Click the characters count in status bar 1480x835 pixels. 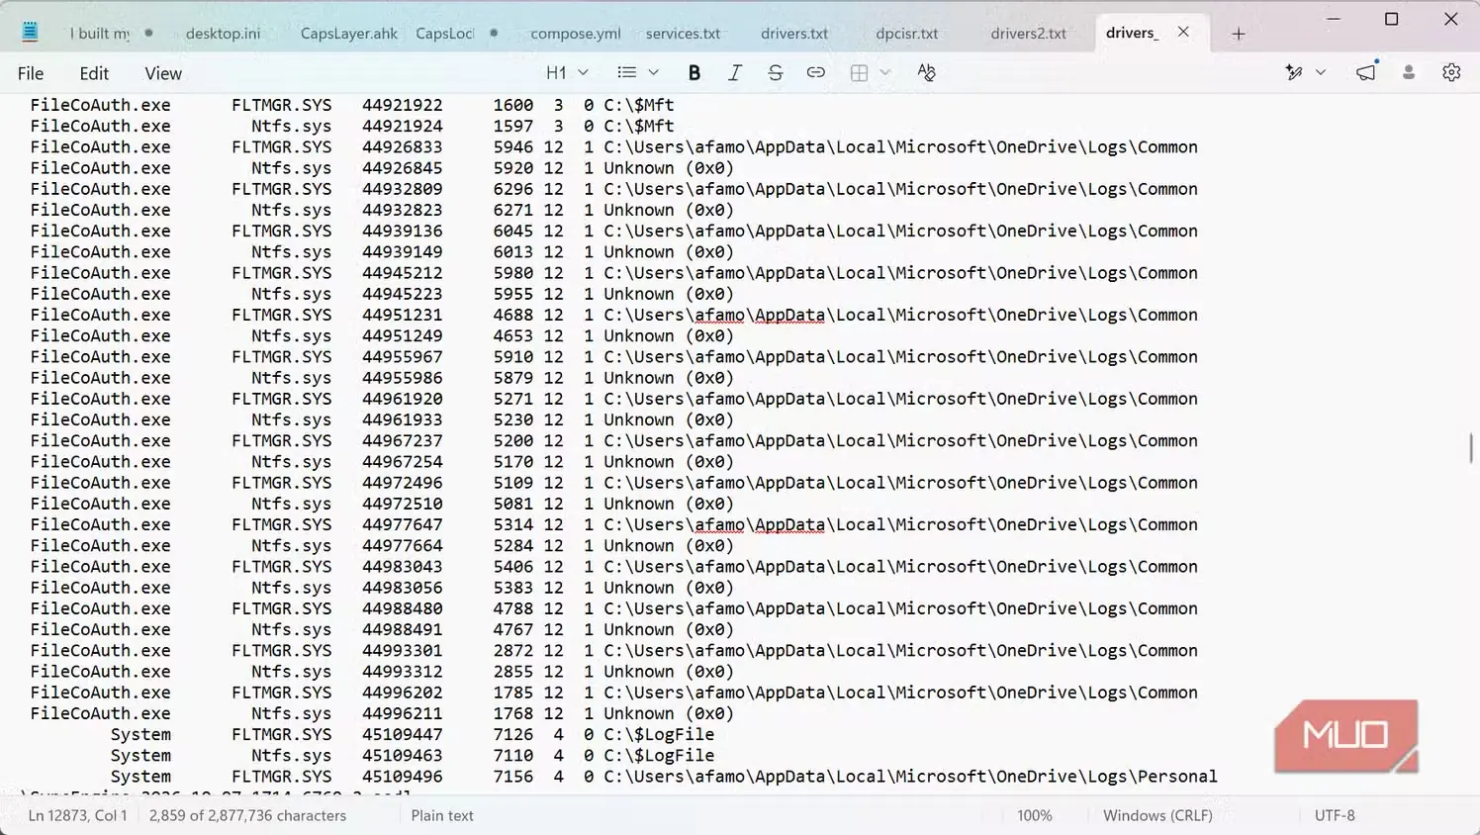click(248, 815)
